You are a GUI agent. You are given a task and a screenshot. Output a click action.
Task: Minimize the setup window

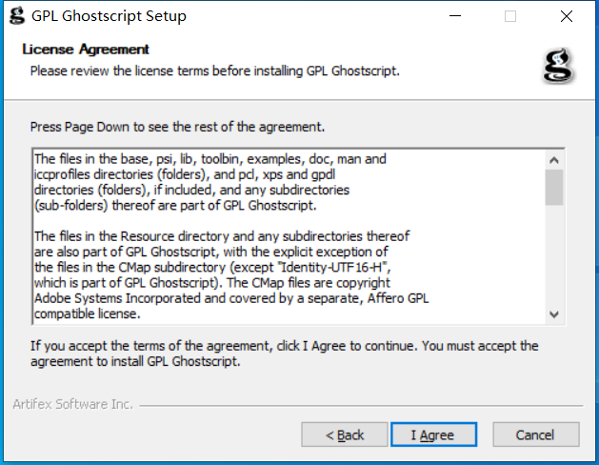click(455, 16)
